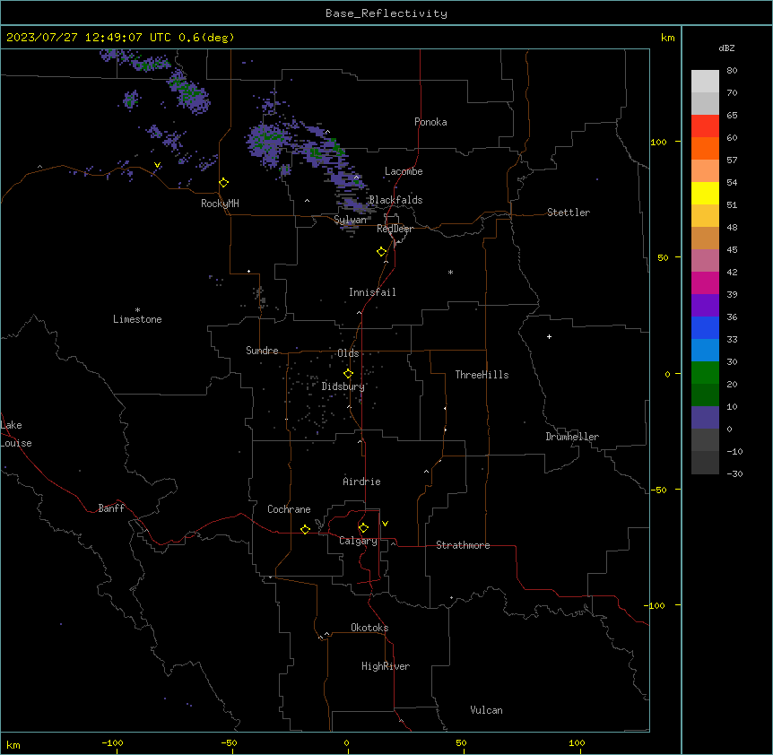Screen dimensions: 773x755
Task: Click the Lacombe city label
Action: click(x=404, y=171)
